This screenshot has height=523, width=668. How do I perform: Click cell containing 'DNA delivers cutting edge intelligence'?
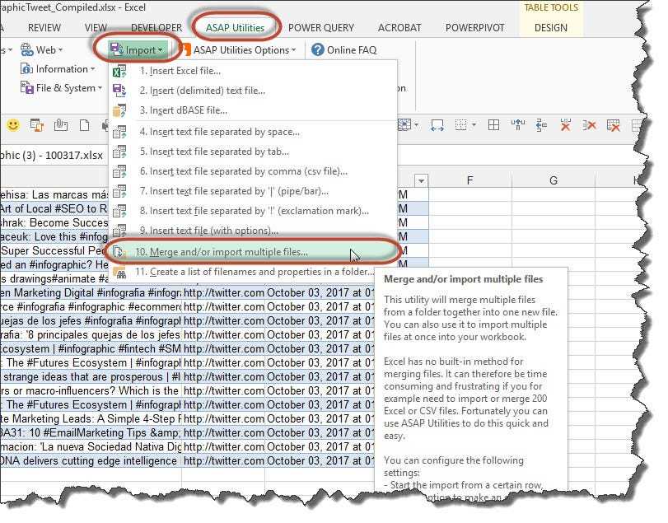(x=91, y=461)
